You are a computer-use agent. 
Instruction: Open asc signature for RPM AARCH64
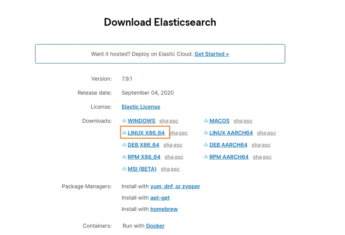tap(267, 157)
